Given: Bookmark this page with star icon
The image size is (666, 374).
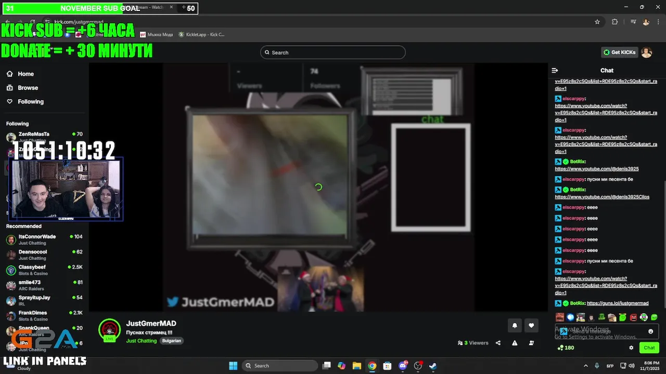Looking at the screenshot, I should tap(597, 22).
